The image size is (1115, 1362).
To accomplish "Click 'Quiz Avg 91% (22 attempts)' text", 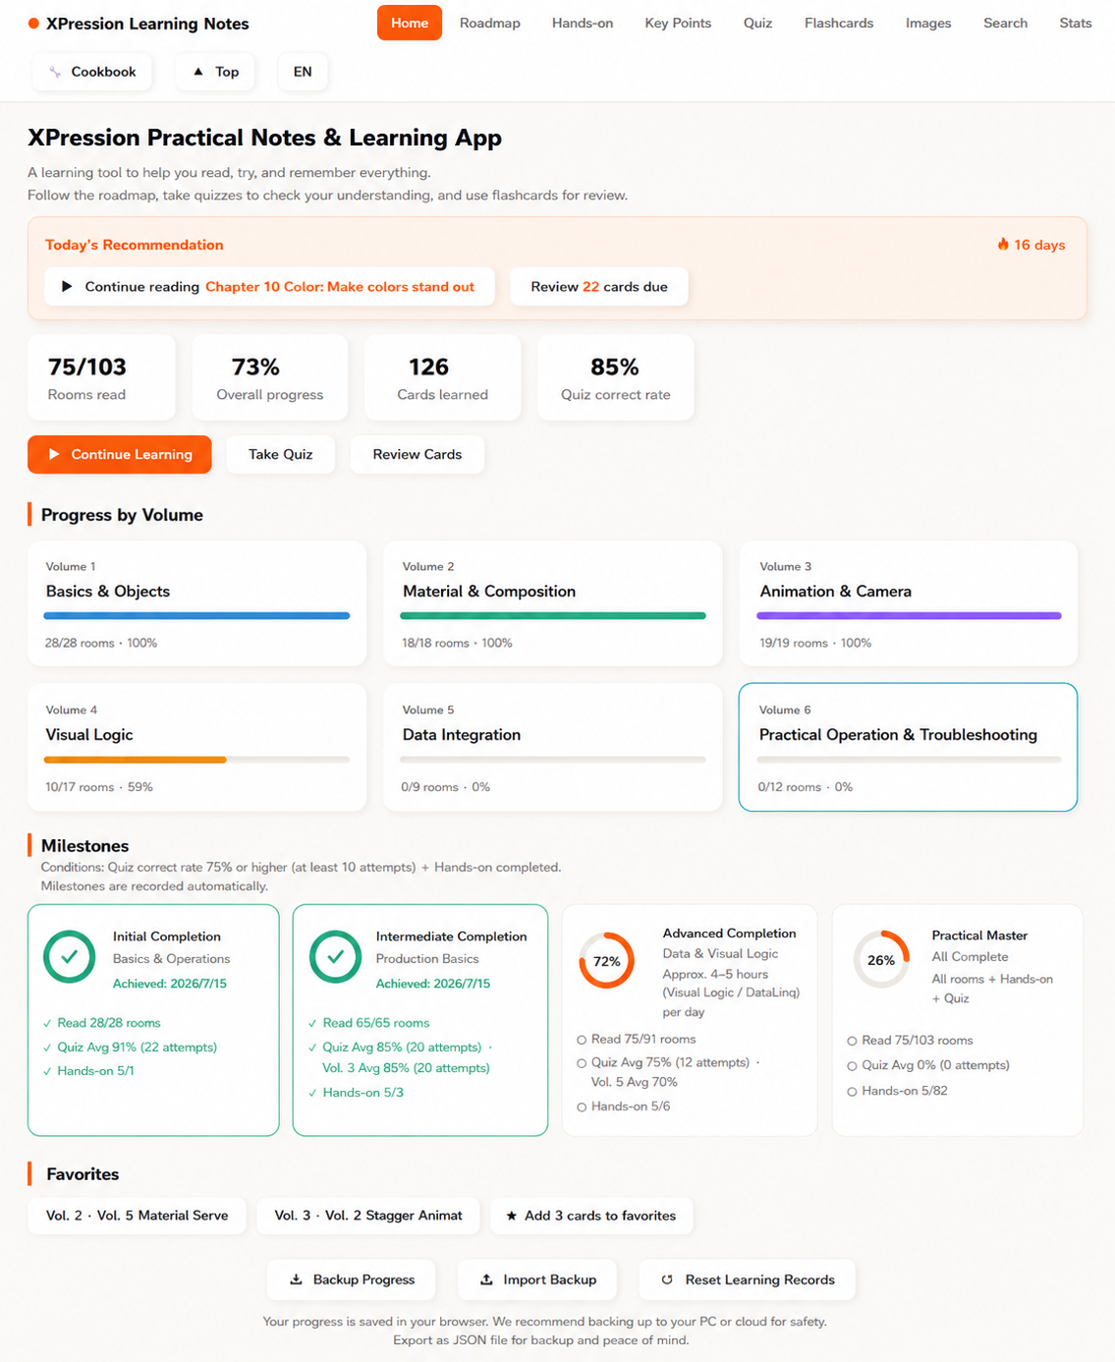I will click(137, 1048).
